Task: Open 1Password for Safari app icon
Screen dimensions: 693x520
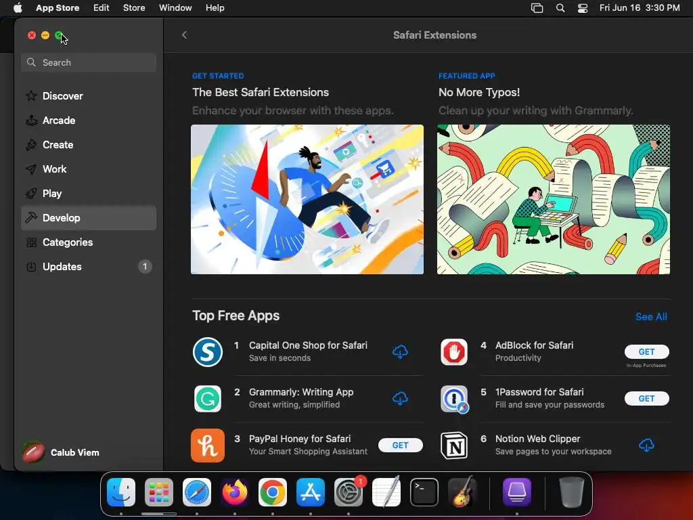Action: (x=454, y=399)
